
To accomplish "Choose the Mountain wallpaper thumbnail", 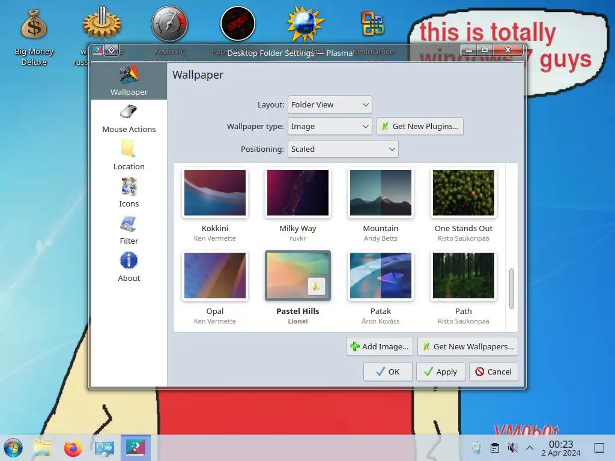I will (380, 193).
